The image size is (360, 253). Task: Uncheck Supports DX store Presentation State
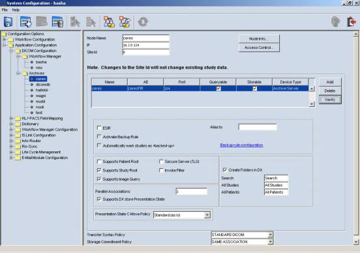tap(99, 199)
